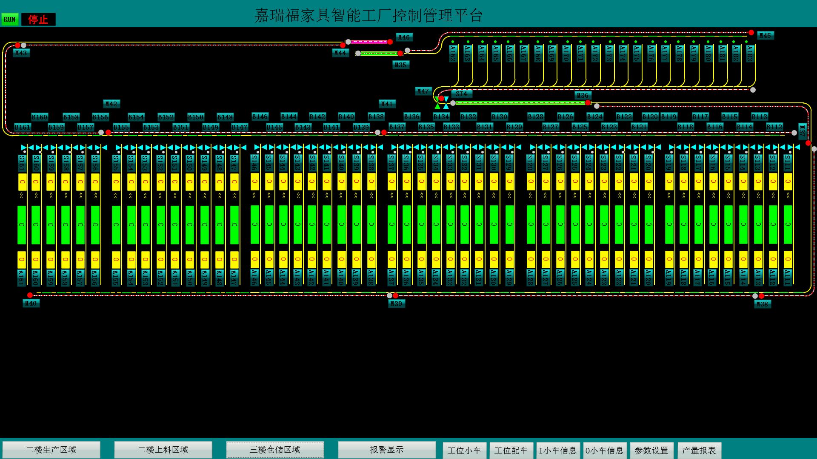The width and height of the screenshot is (817, 459).
Task: Click the M45 motor label
Action: pyautogui.click(x=765, y=36)
